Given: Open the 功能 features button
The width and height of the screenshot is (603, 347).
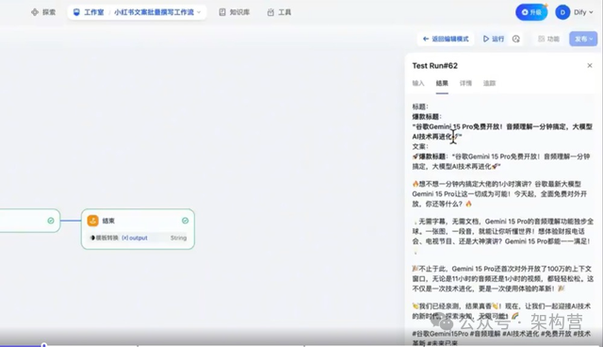Looking at the screenshot, I should pyautogui.click(x=548, y=39).
